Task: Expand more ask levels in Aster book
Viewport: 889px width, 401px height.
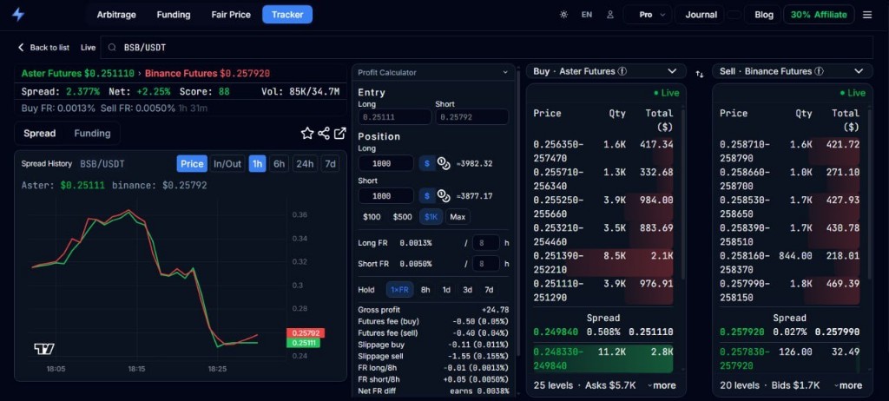Action: click(661, 385)
